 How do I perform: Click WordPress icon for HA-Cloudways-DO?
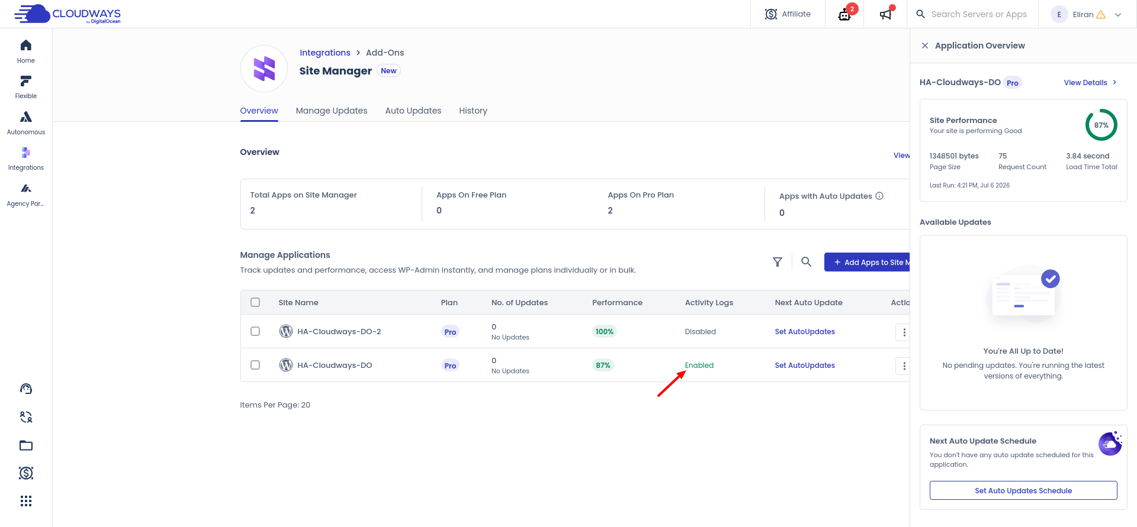pos(286,365)
